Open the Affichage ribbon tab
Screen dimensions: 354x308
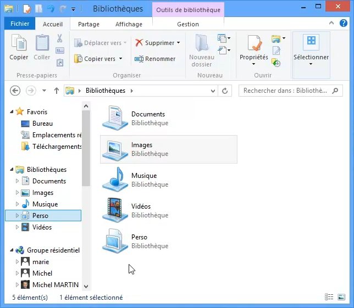click(x=129, y=24)
